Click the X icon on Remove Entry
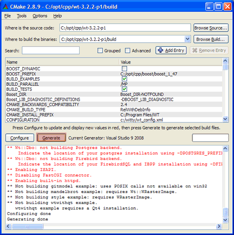The image size is (234, 235). 195,50
